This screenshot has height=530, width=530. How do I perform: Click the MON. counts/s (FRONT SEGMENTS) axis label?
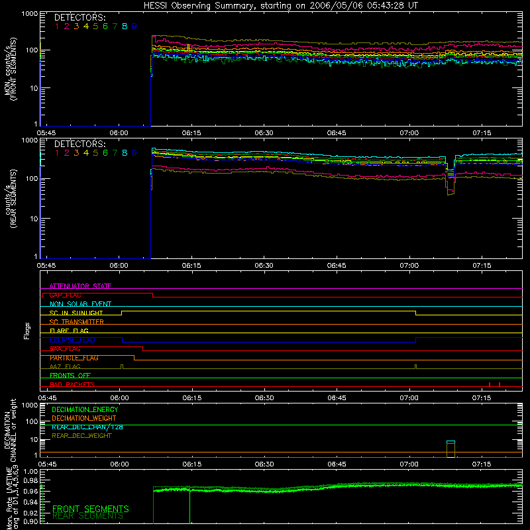(x=10, y=69)
